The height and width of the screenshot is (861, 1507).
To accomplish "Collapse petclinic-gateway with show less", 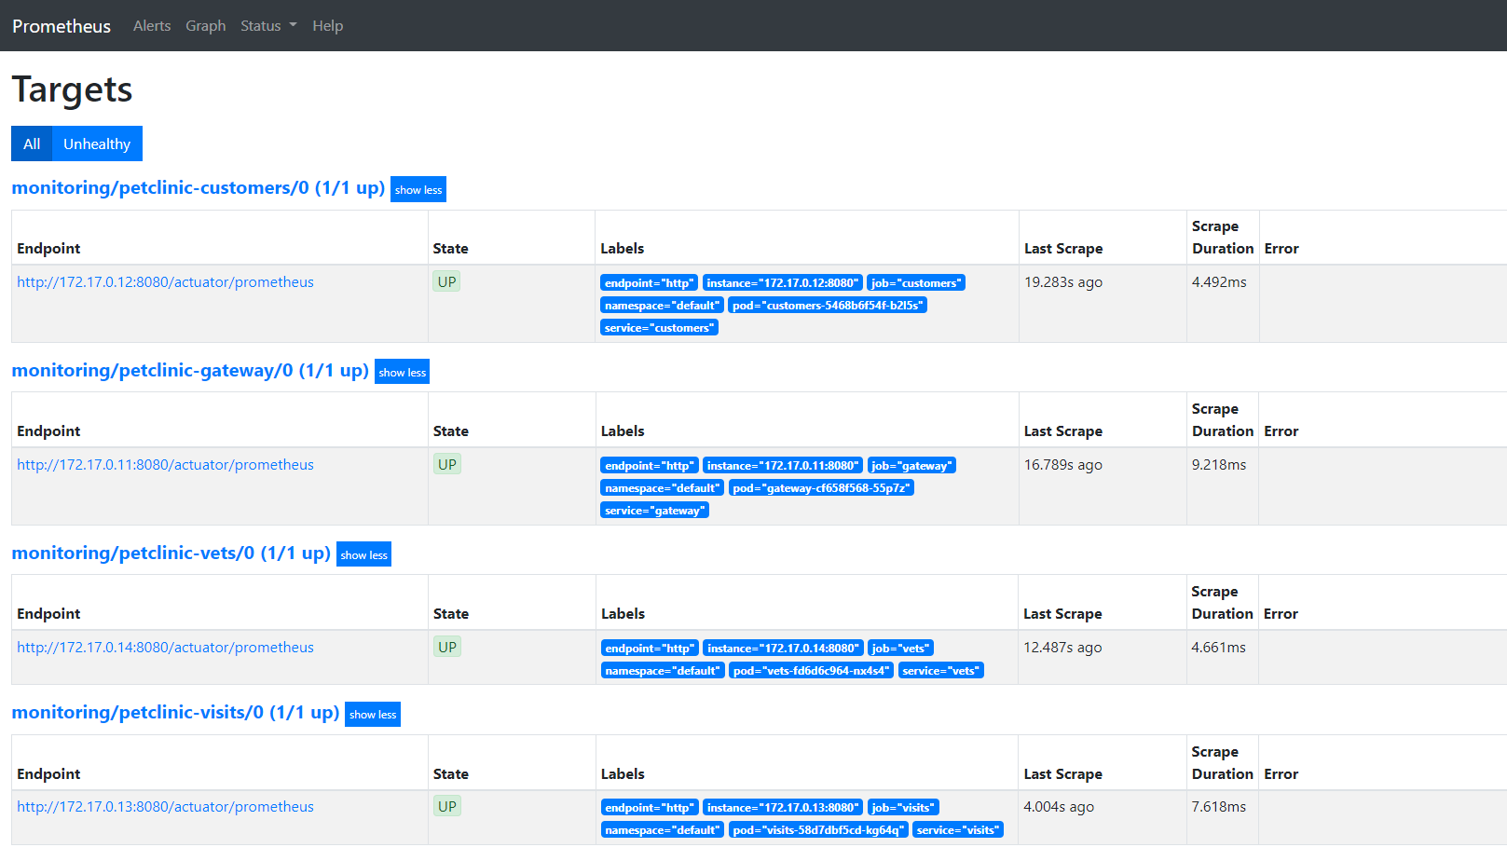I will tap(403, 372).
